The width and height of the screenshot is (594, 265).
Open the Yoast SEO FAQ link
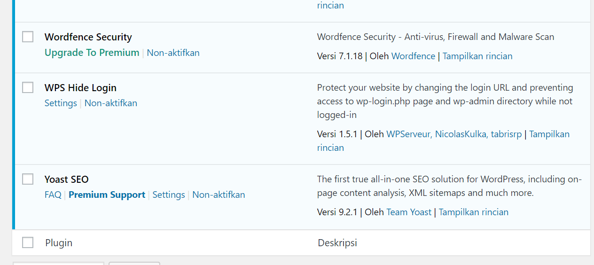(x=53, y=195)
